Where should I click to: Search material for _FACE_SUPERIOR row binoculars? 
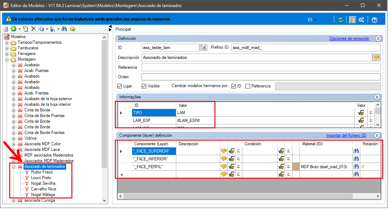tap(356, 151)
